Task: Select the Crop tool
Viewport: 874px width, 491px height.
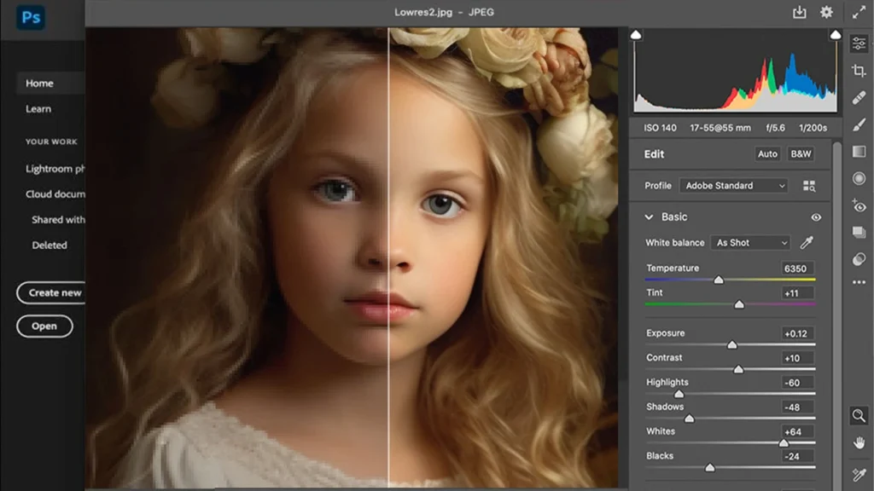Action: click(x=859, y=71)
